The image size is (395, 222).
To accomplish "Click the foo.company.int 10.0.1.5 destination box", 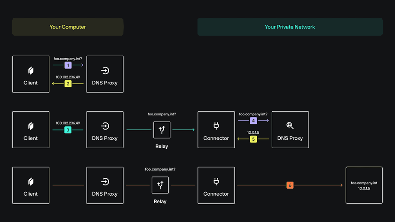I will (x=364, y=185).
